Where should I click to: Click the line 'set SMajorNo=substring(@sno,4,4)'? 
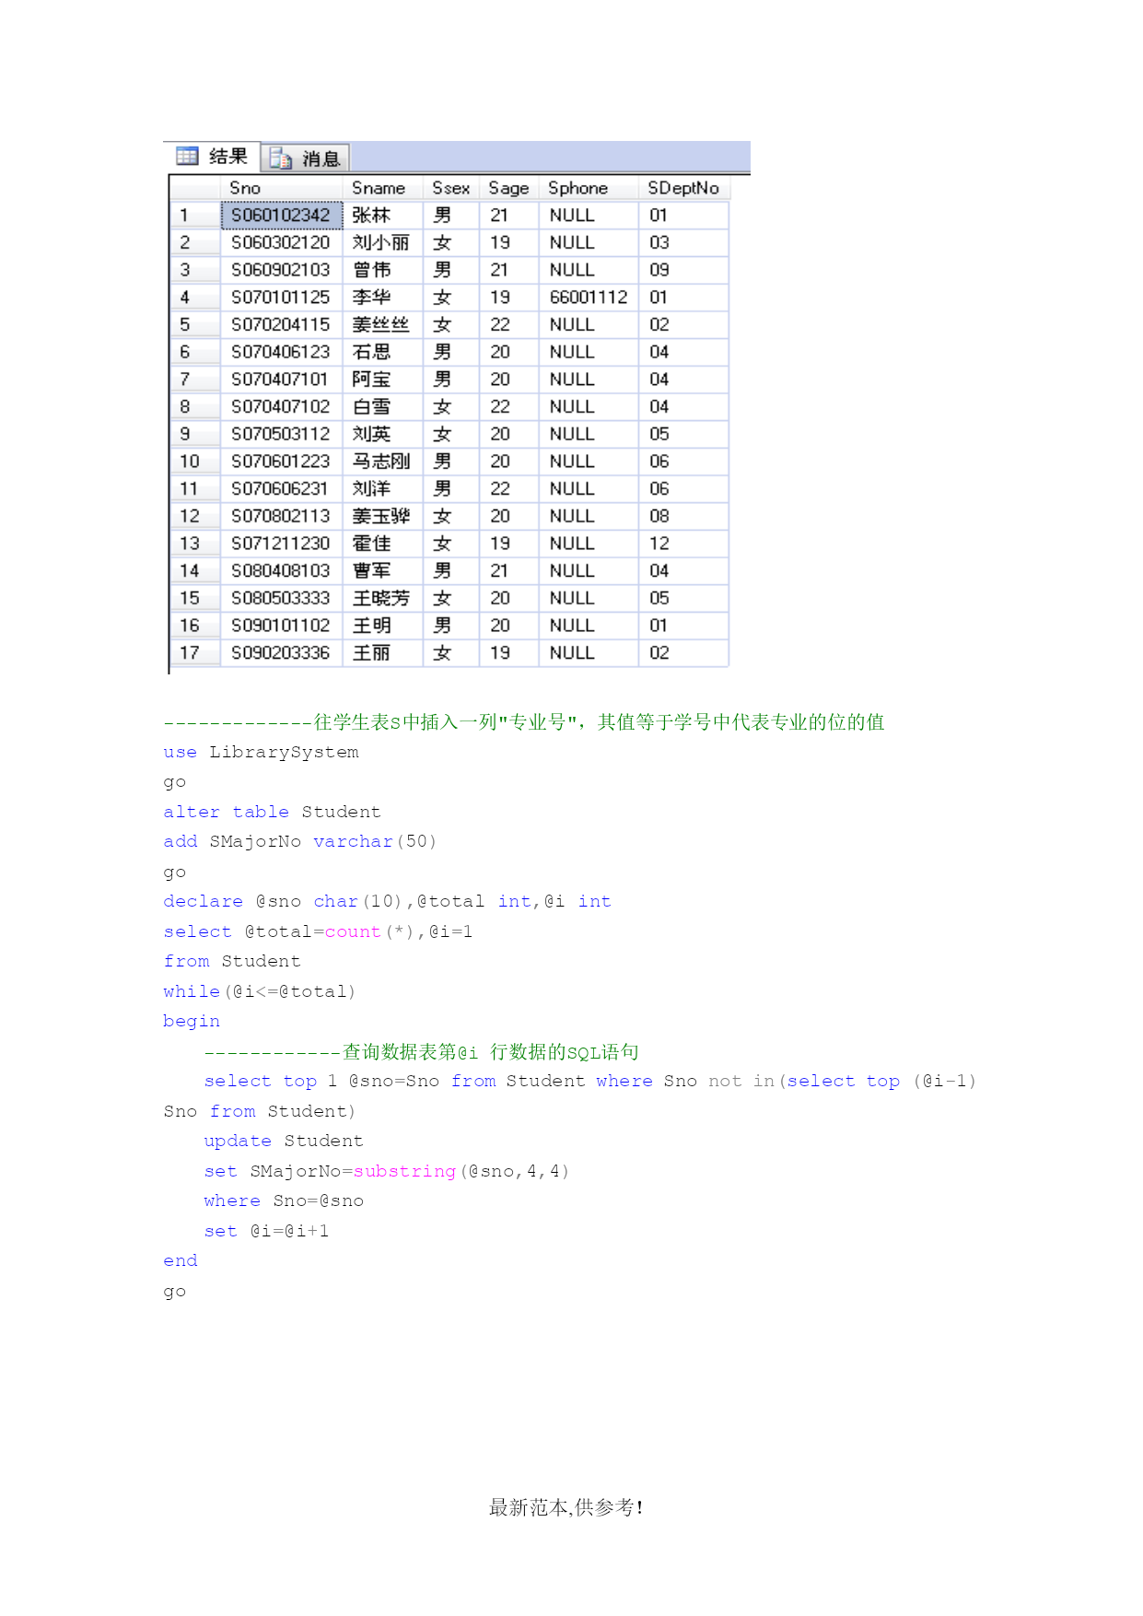pyautogui.click(x=387, y=1171)
